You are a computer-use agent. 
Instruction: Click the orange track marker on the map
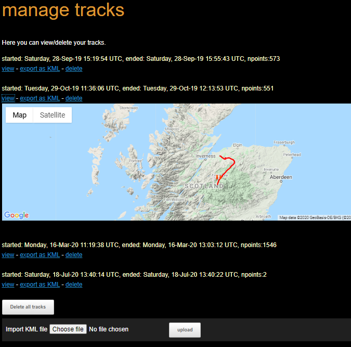217,178
